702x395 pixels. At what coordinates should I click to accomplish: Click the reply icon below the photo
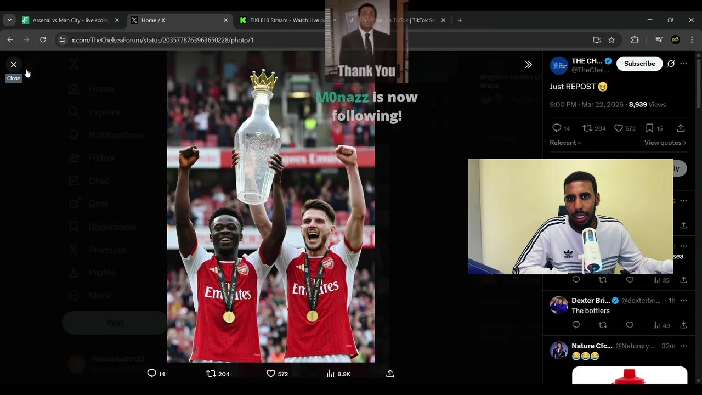point(152,374)
